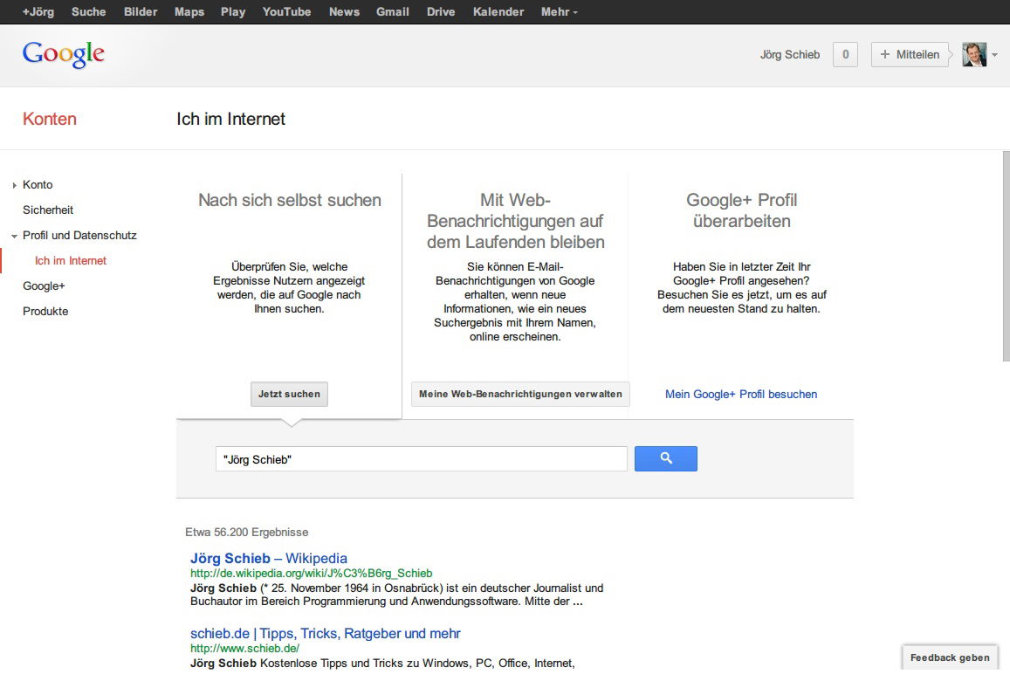This screenshot has height=688, width=1010.
Task: Select Produkte in the sidebar
Action: click(x=45, y=311)
